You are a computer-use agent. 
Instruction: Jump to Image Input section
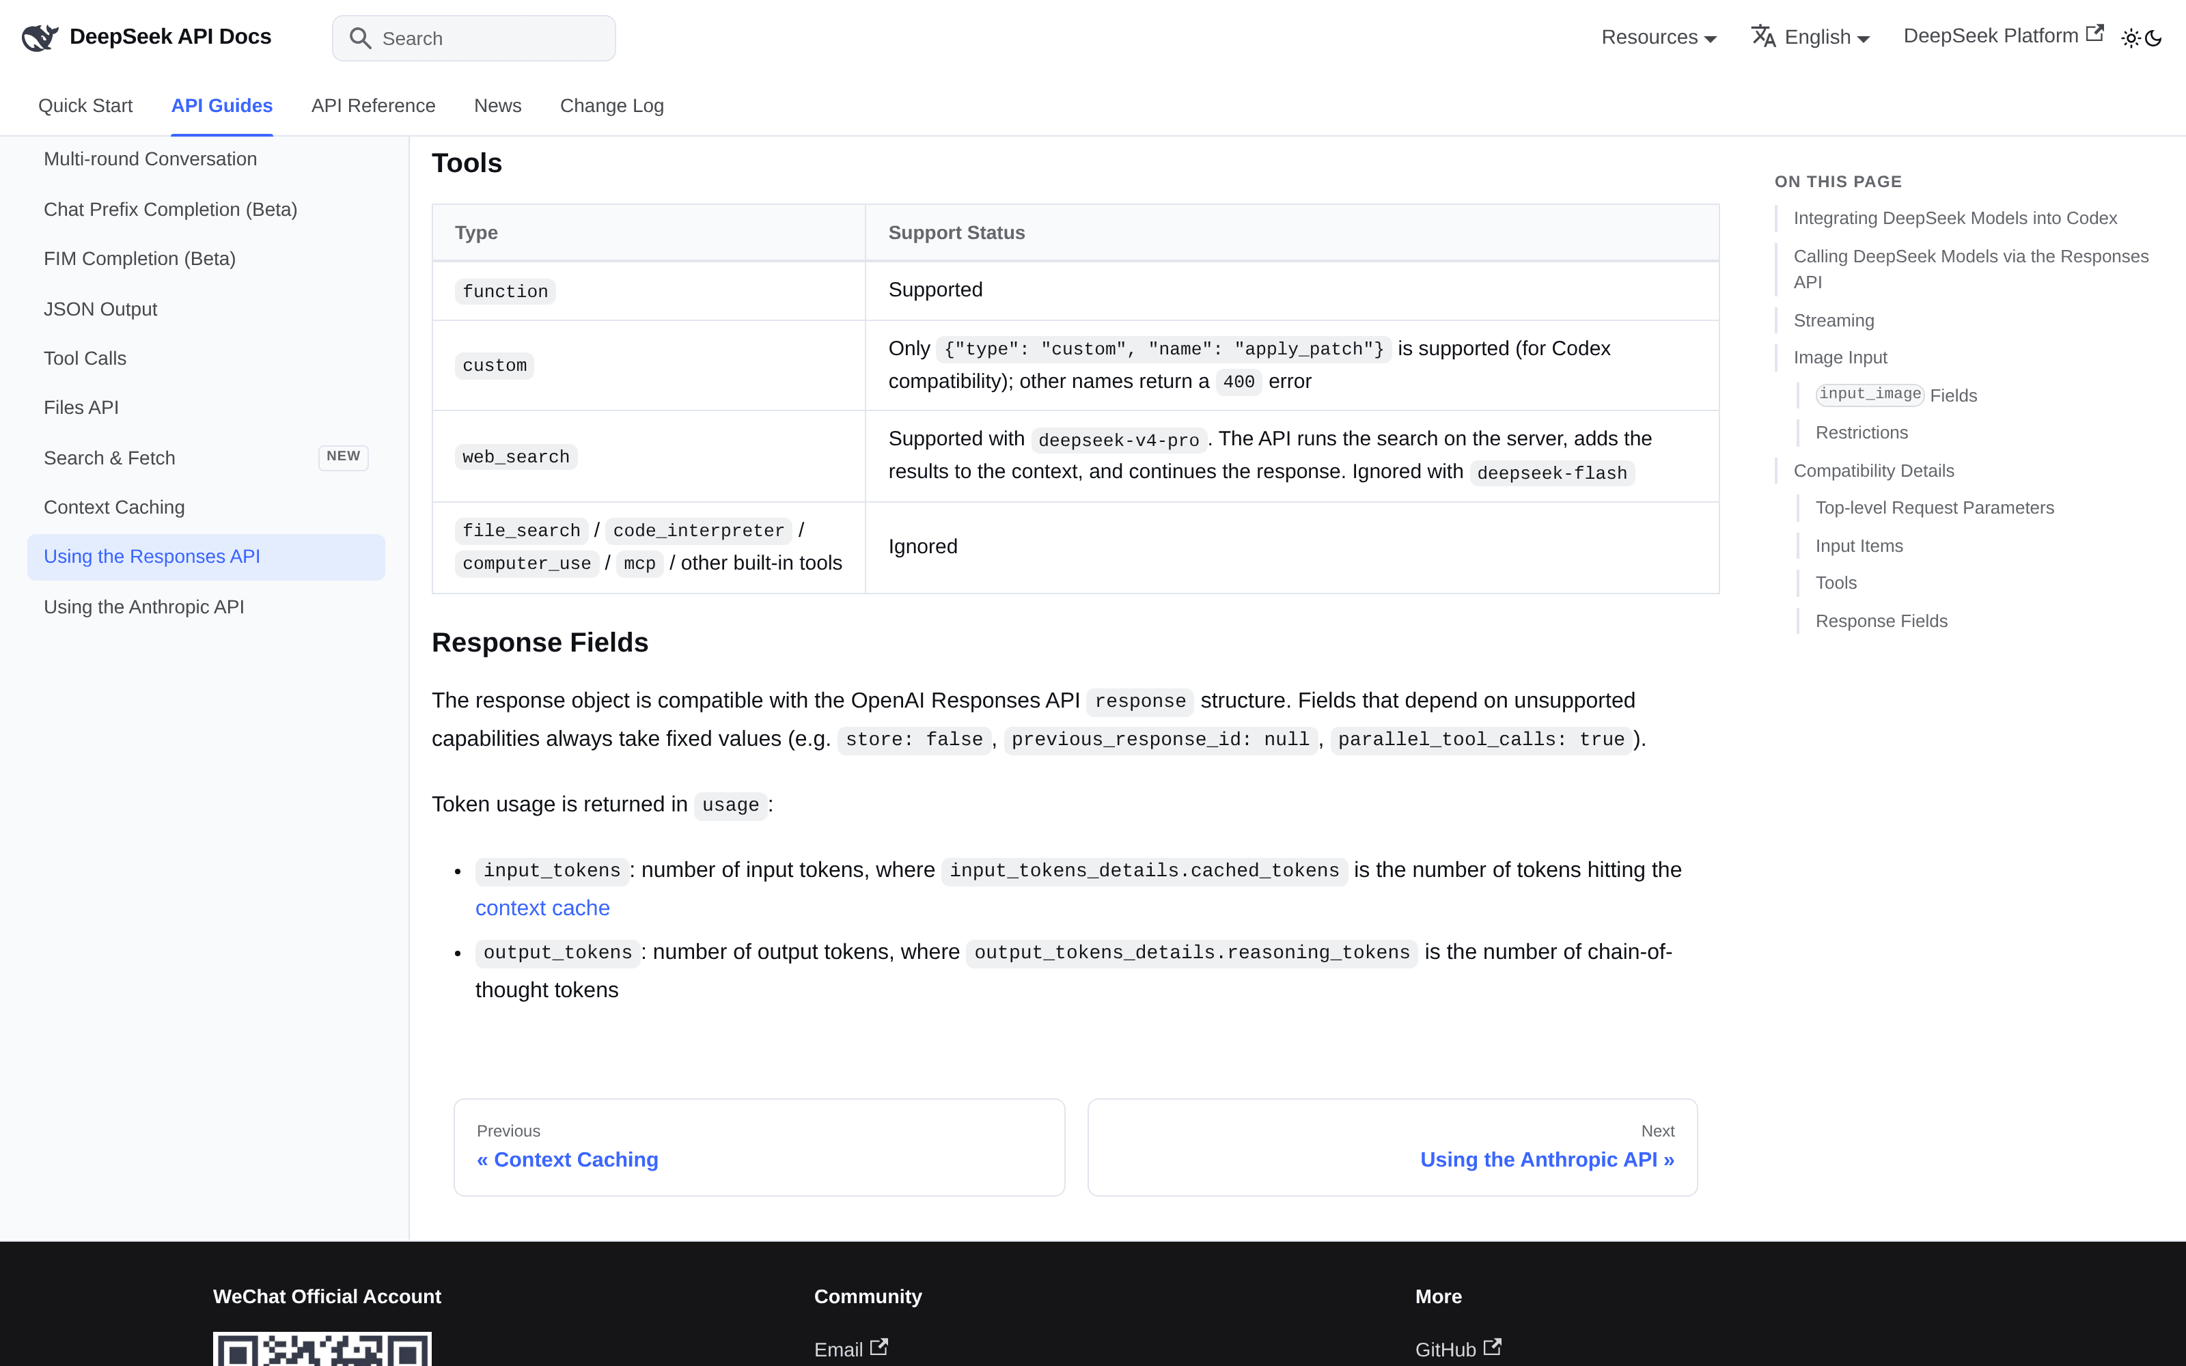click(1840, 358)
